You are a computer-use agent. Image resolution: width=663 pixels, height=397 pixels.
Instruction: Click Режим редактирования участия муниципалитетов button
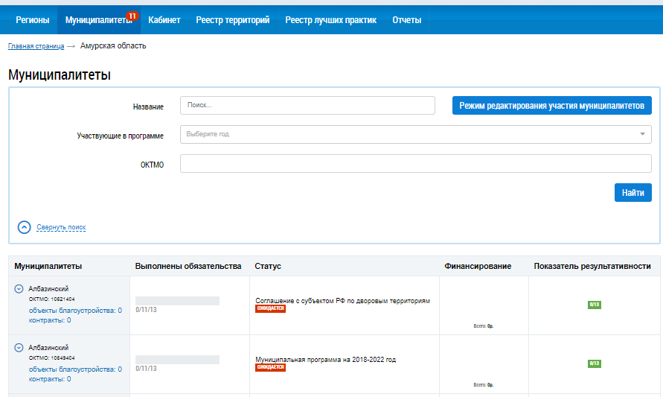(551, 106)
